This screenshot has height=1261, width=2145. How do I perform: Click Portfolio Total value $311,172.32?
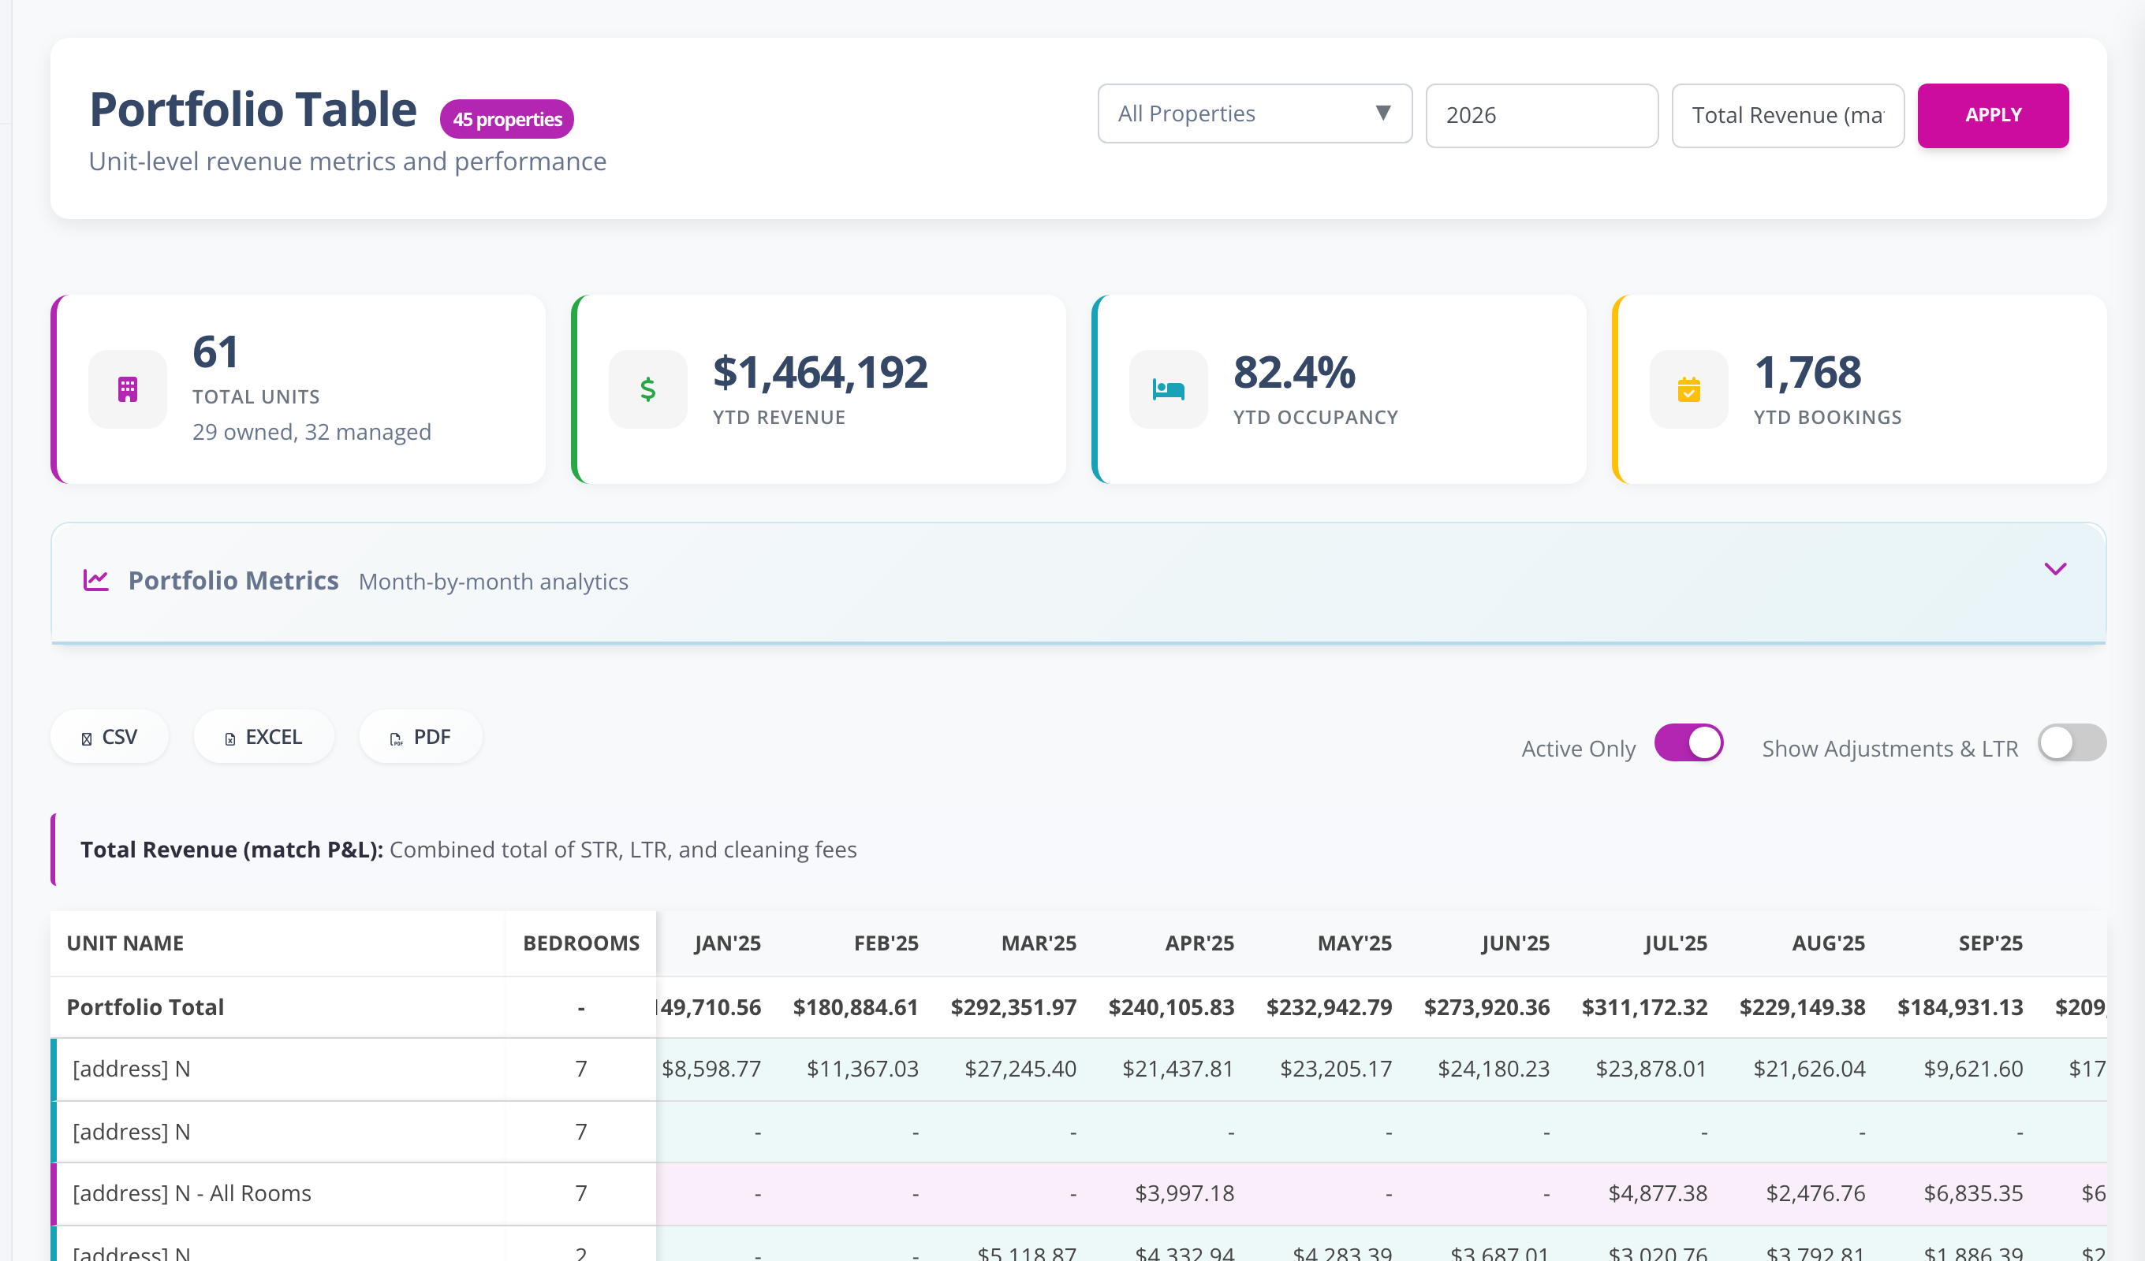pyautogui.click(x=1644, y=1007)
